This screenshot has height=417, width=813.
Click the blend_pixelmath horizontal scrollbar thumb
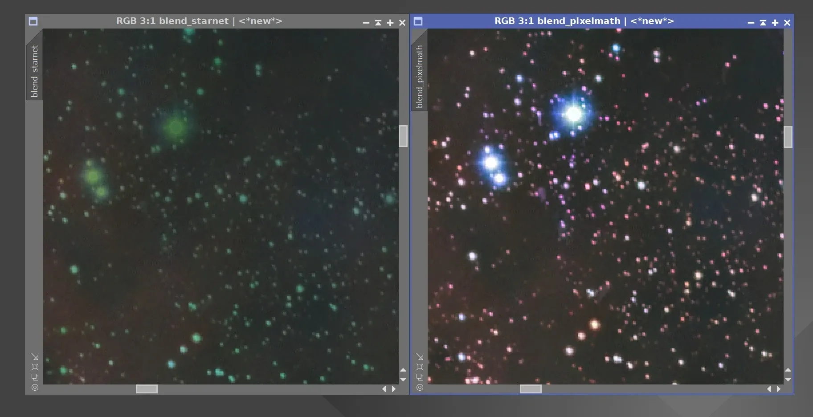[531, 389]
